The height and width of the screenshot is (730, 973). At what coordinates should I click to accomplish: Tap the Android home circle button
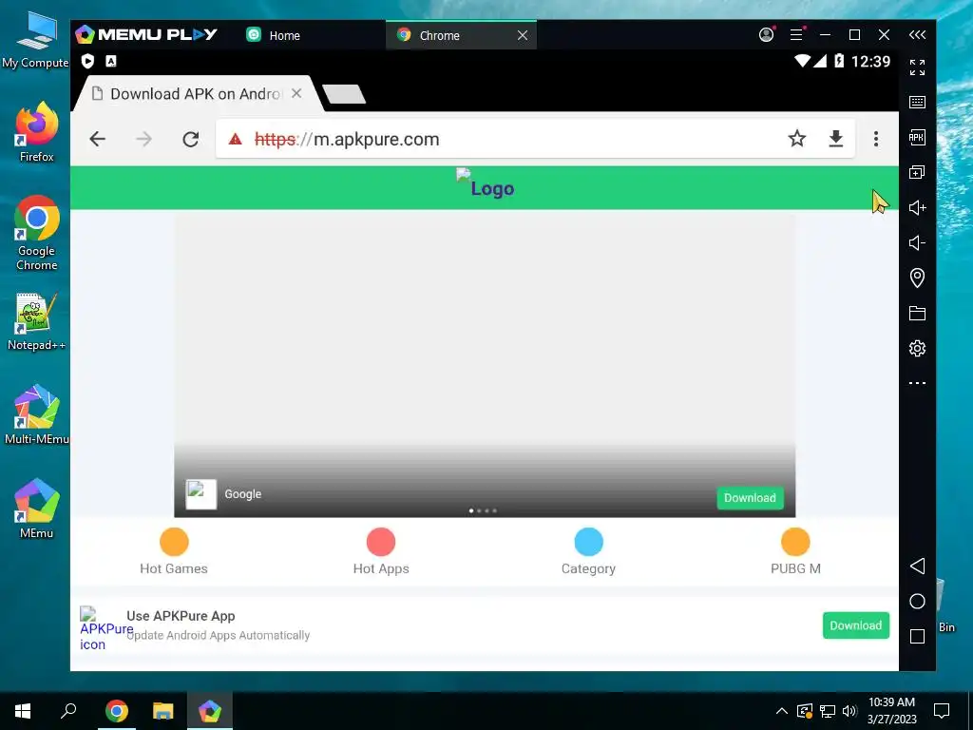[917, 602]
